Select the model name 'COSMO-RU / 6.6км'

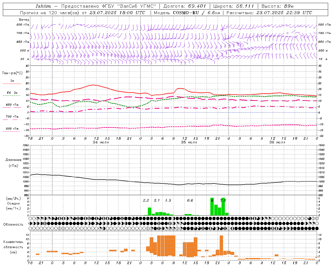[196, 13]
